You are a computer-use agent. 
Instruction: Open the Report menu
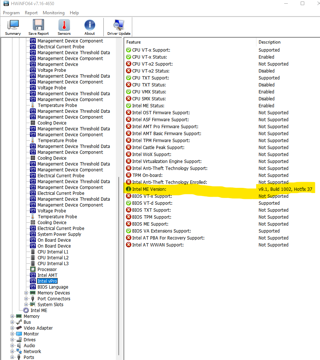pyautogui.click(x=31, y=13)
